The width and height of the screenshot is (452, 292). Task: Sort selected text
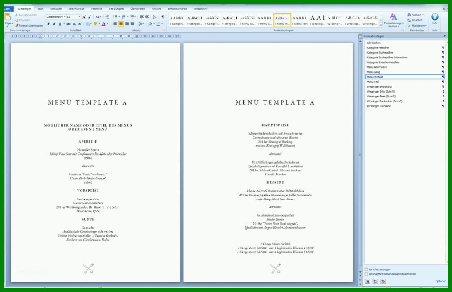155,17
